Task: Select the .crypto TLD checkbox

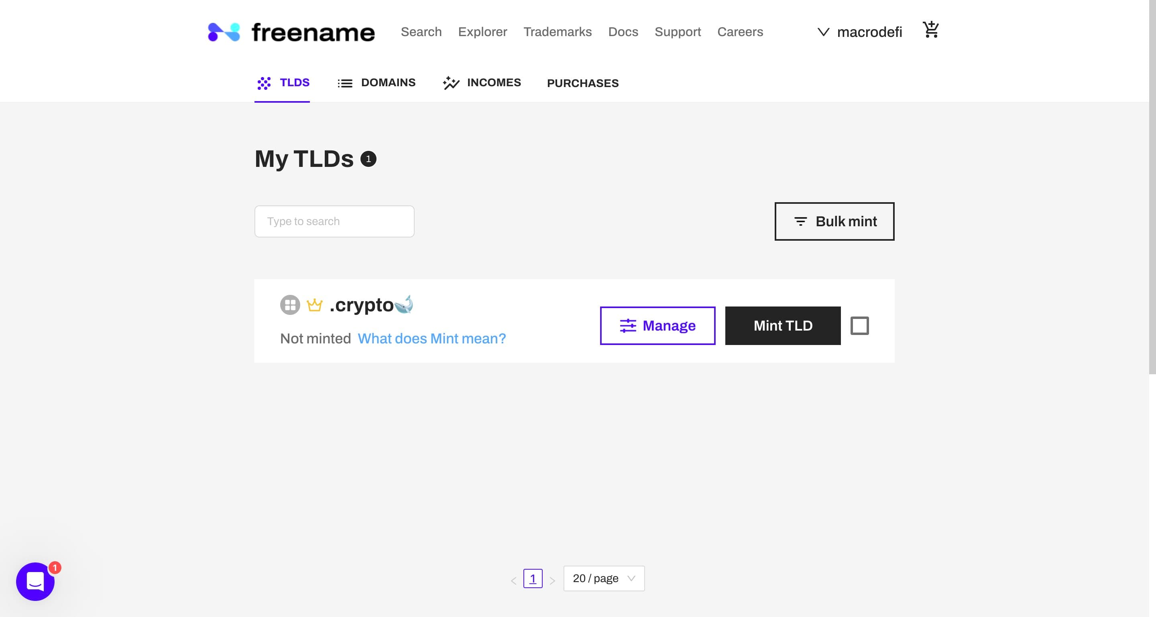Action: tap(859, 325)
